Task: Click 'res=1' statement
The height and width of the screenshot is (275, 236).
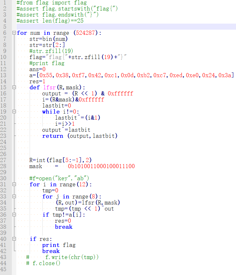Action: tap(37, 81)
